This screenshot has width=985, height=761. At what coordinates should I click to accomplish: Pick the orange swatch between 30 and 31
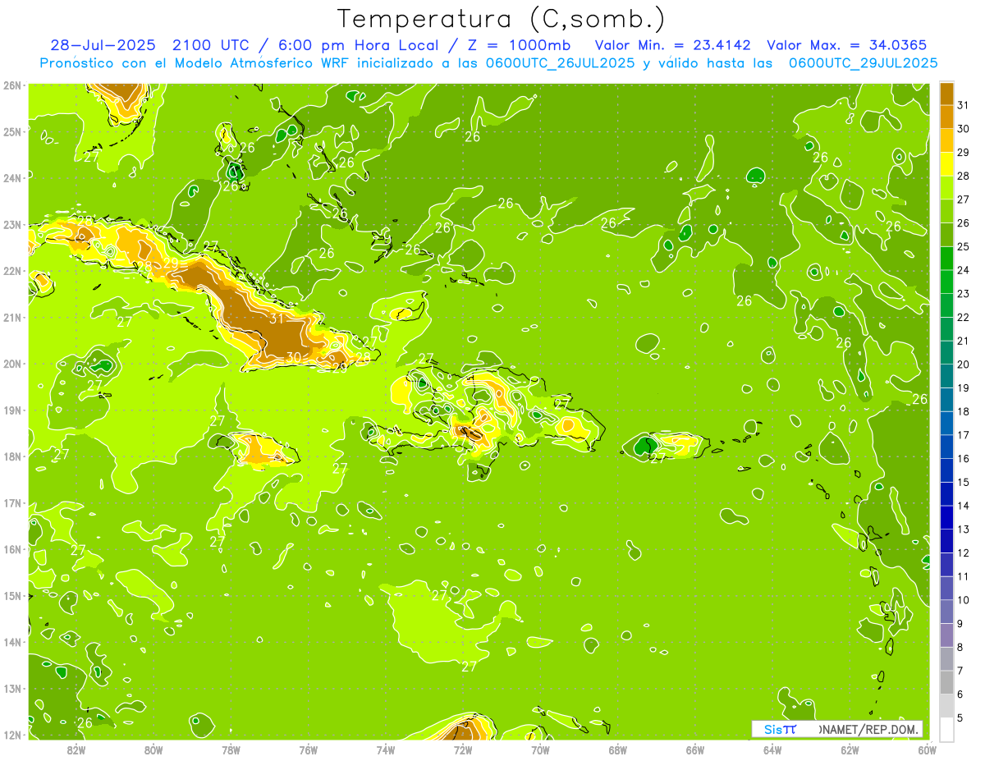pos(946,117)
